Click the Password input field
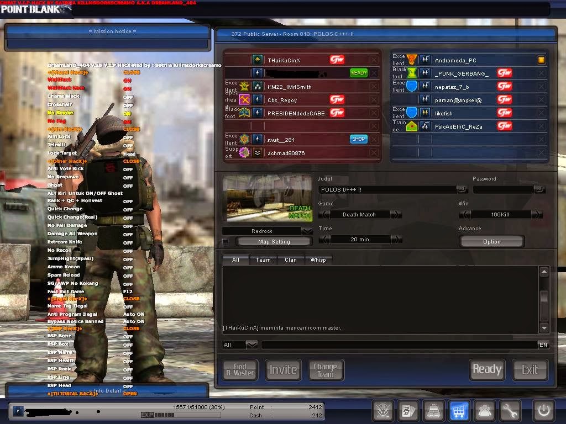 pos(503,189)
